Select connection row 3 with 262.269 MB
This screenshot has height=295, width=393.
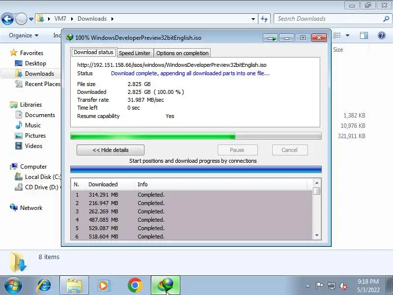point(192,211)
